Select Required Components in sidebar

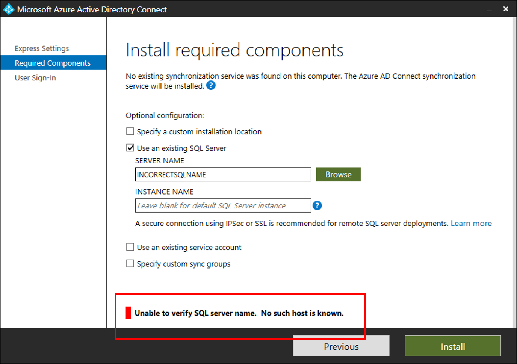point(53,63)
